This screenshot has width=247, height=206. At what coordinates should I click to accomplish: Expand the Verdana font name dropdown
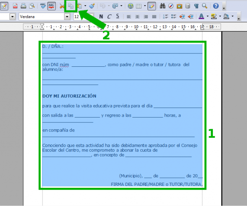(67, 16)
